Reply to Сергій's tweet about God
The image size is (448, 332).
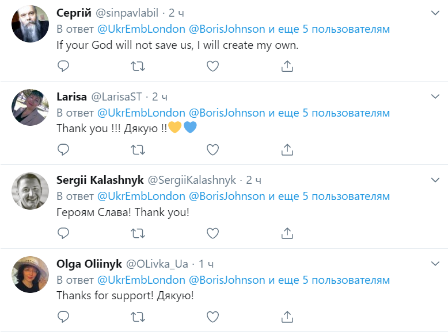pos(63,66)
